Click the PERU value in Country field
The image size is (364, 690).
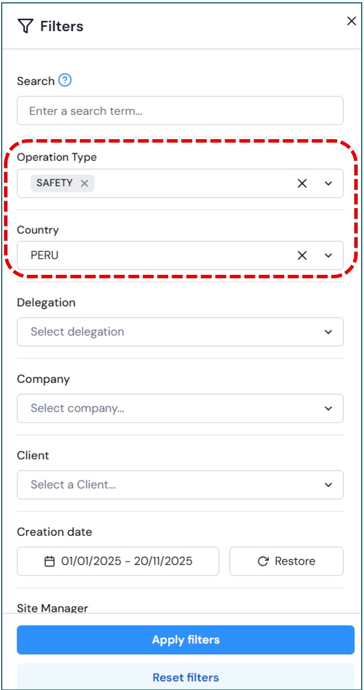45,255
